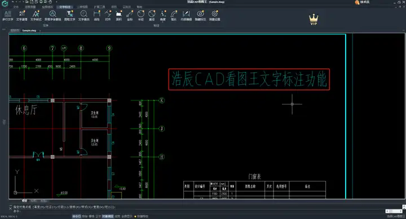Open the user account profile button
The image size is (406, 219).
[362, 2]
